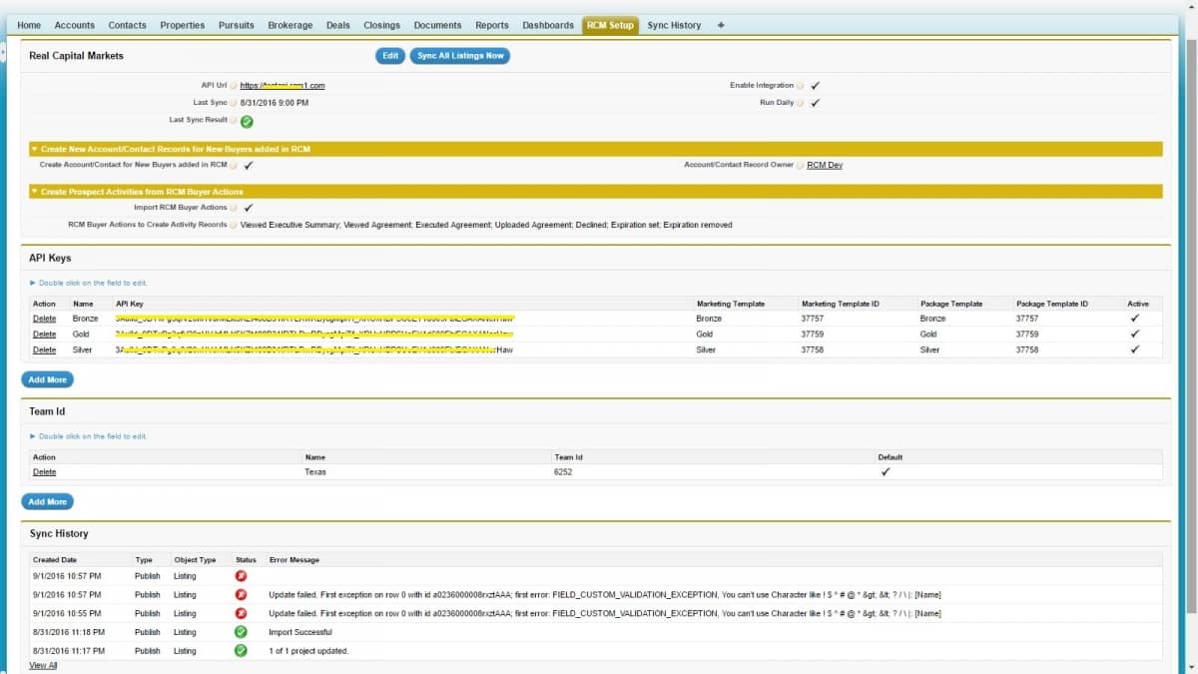Open the Home tab
1198x674 pixels.
point(29,25)
